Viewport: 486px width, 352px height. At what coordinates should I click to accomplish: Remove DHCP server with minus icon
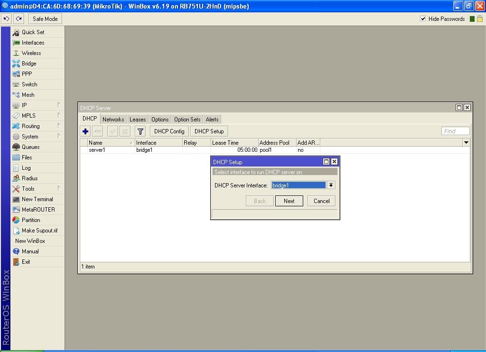click(x=98, y=131)
